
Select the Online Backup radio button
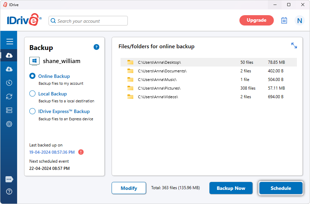click(x=32, y=76)
